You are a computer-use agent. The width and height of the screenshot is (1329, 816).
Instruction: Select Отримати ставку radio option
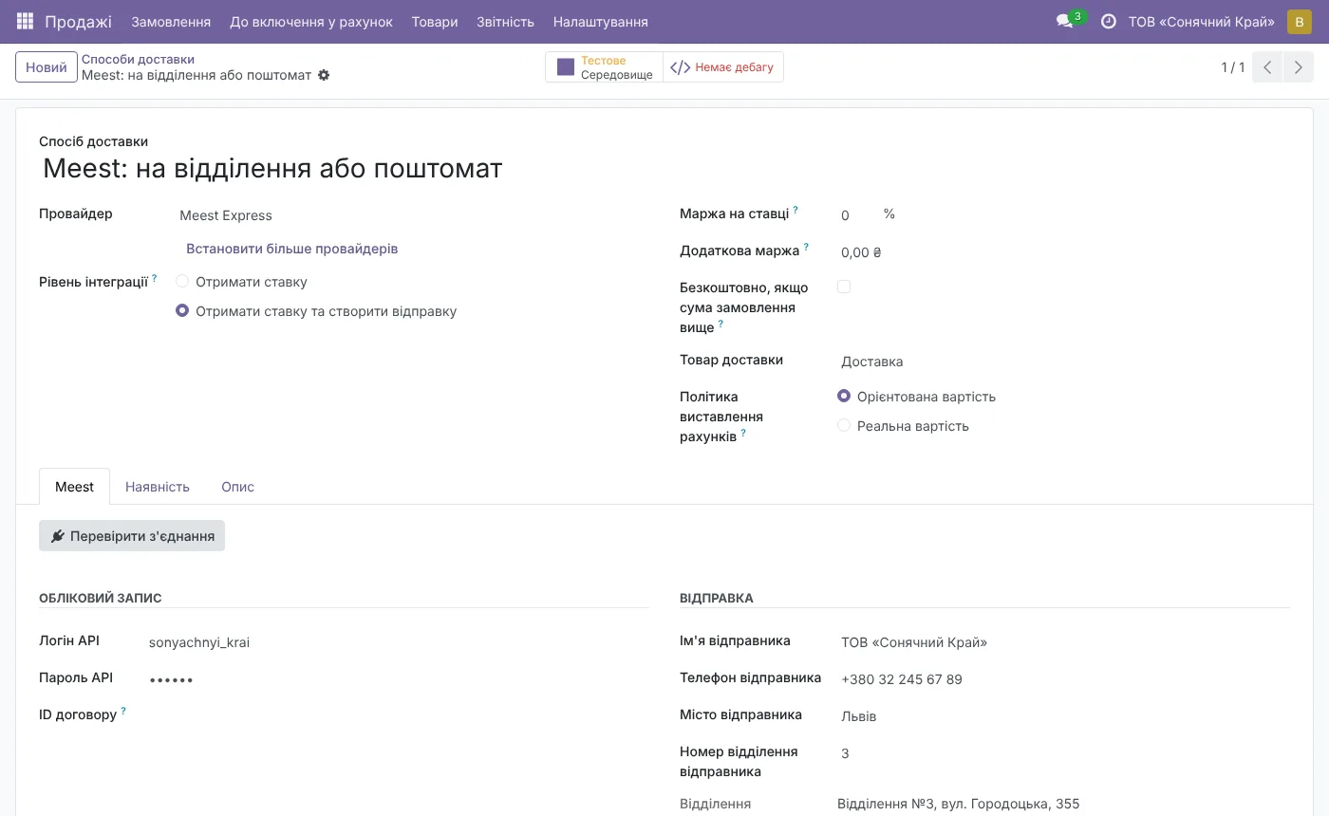[182, 282]
